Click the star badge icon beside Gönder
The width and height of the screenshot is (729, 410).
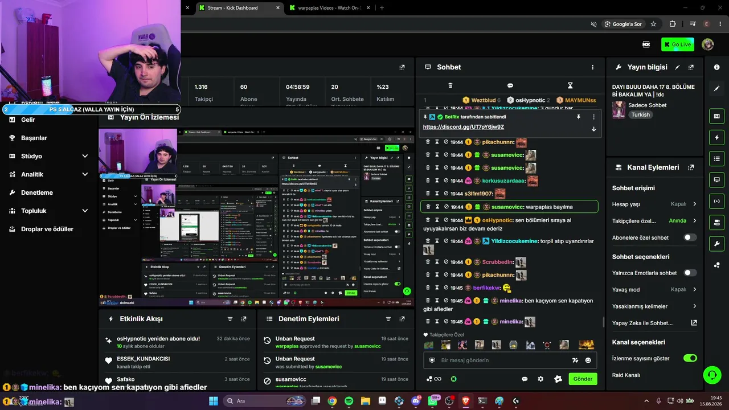(558, 379)
